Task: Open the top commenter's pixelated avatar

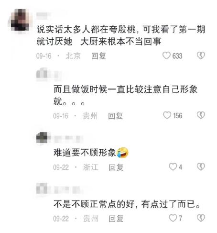Action: tap(20, 20)
